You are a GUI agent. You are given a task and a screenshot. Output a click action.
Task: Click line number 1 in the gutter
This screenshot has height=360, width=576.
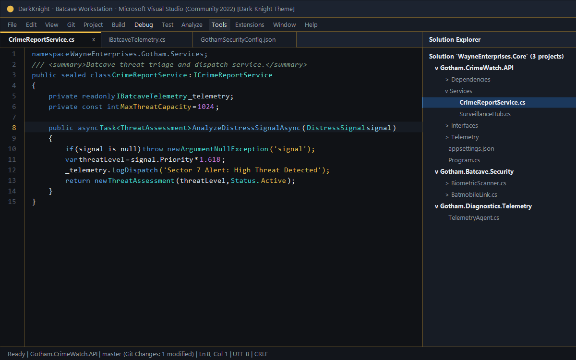[x=14, y=54]
